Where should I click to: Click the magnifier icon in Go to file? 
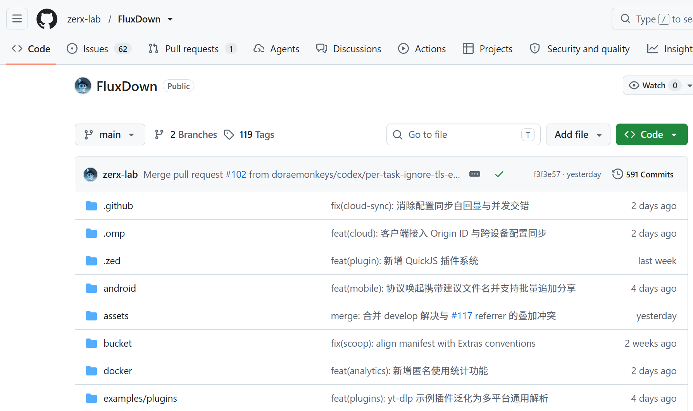click(398, 134)
